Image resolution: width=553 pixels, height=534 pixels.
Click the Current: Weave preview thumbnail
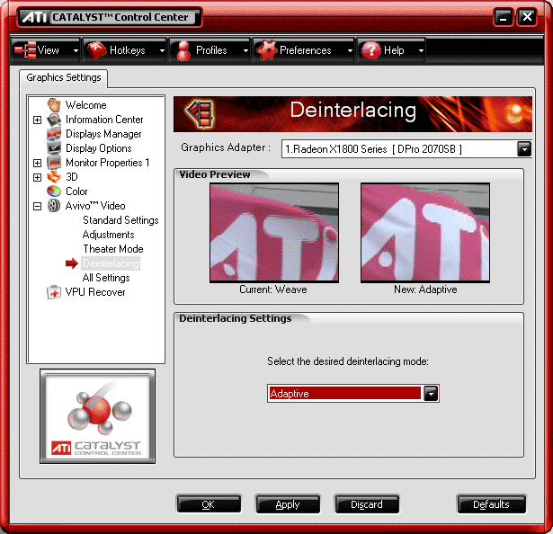coord(274,233)
